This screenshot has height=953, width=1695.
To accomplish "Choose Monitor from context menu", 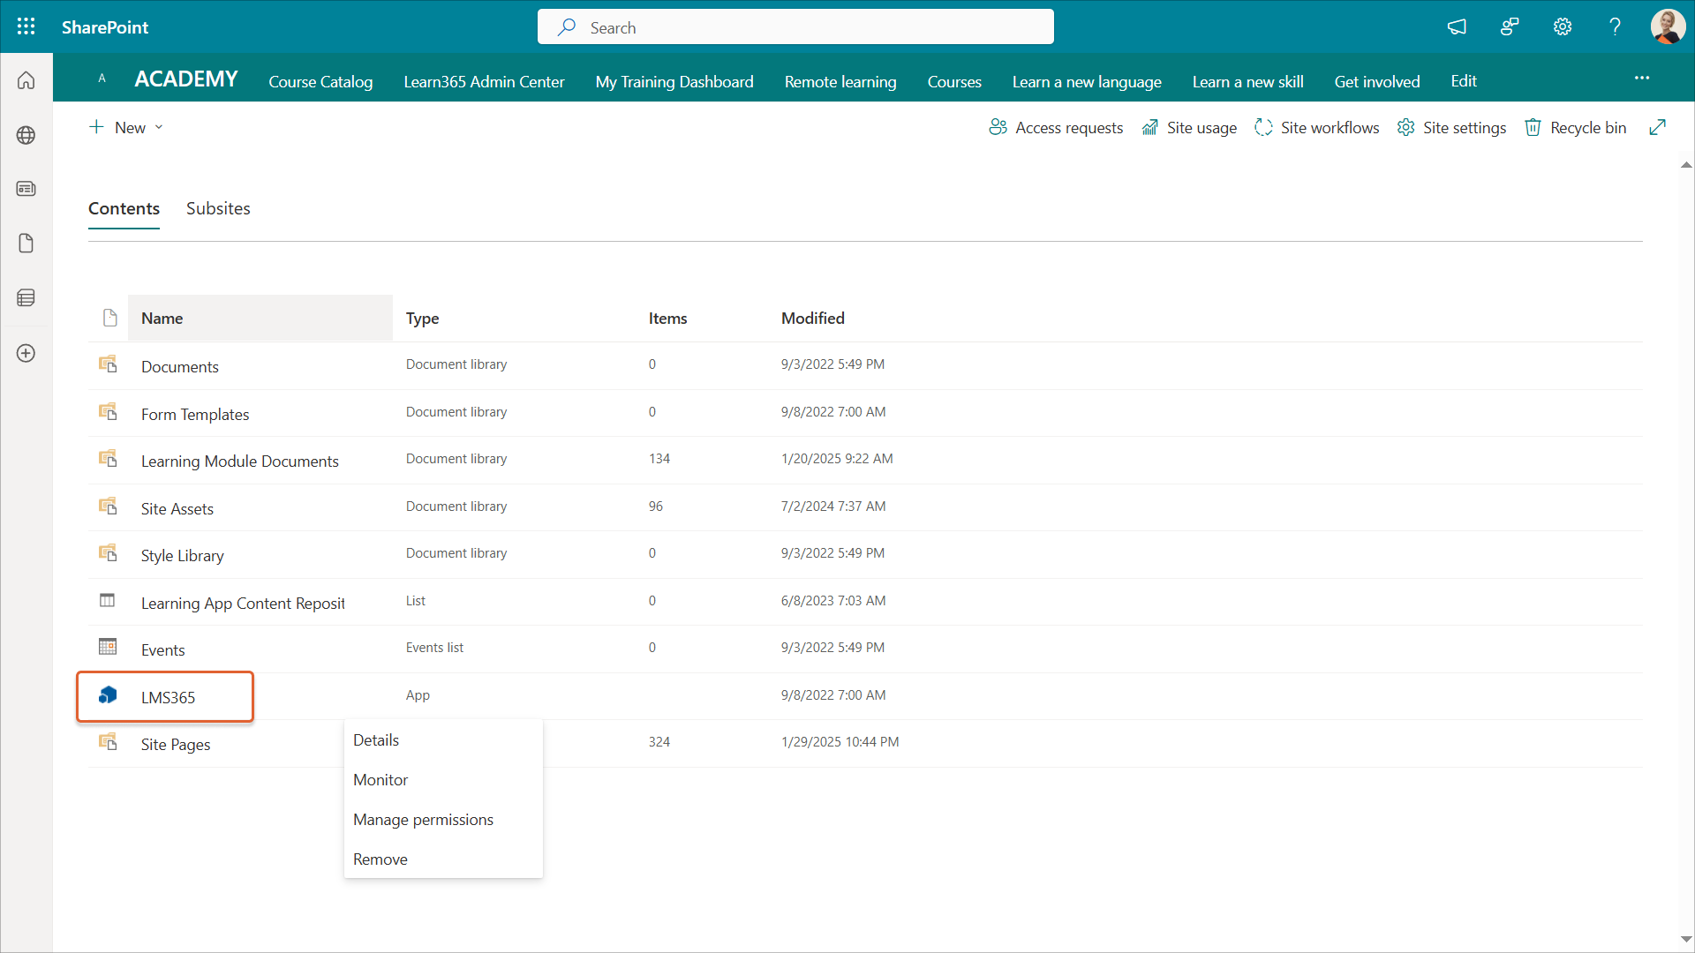I will 443,779.
